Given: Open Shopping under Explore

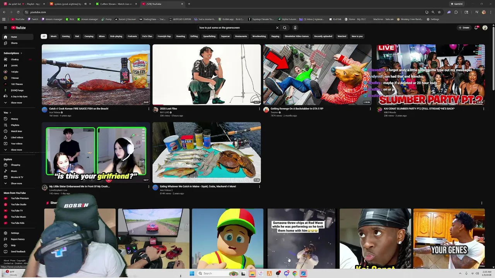Looking at the screenshot, I should pyautogui.click(x=15, y=165).
